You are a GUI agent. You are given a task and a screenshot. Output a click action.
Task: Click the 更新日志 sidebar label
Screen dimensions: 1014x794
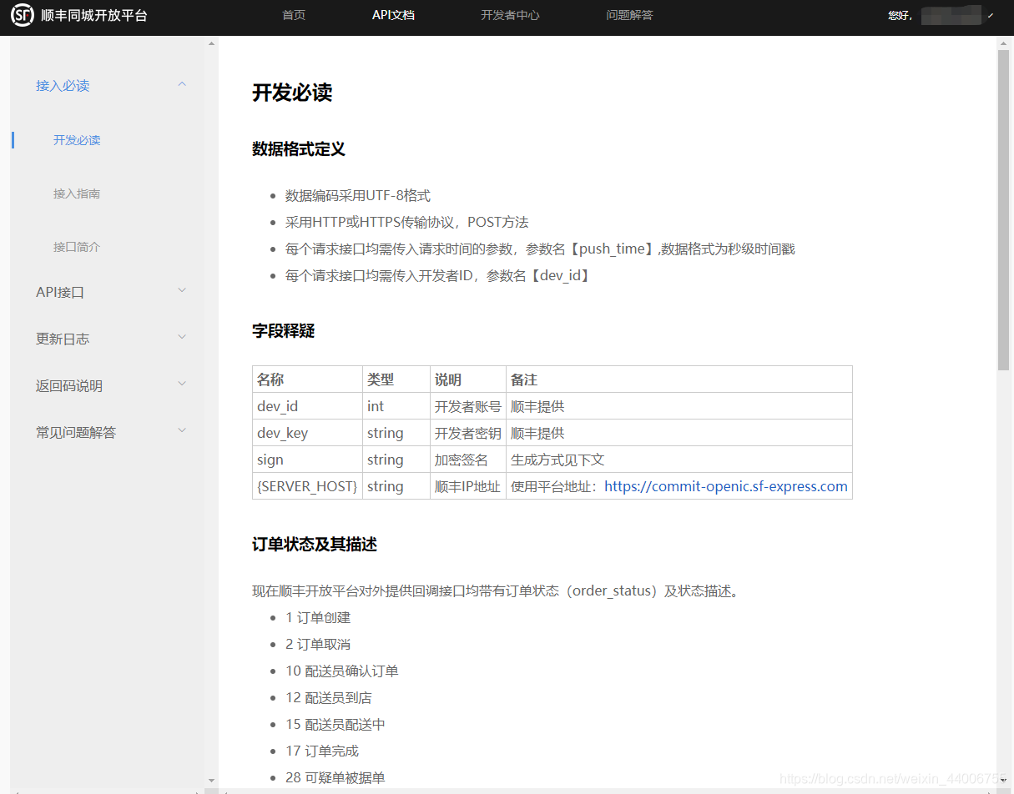pyautogui.click(x=63, y=339)
